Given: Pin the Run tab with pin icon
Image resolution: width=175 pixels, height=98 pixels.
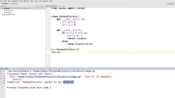Looking at the screenshot, I should click(x=1, y=82).
